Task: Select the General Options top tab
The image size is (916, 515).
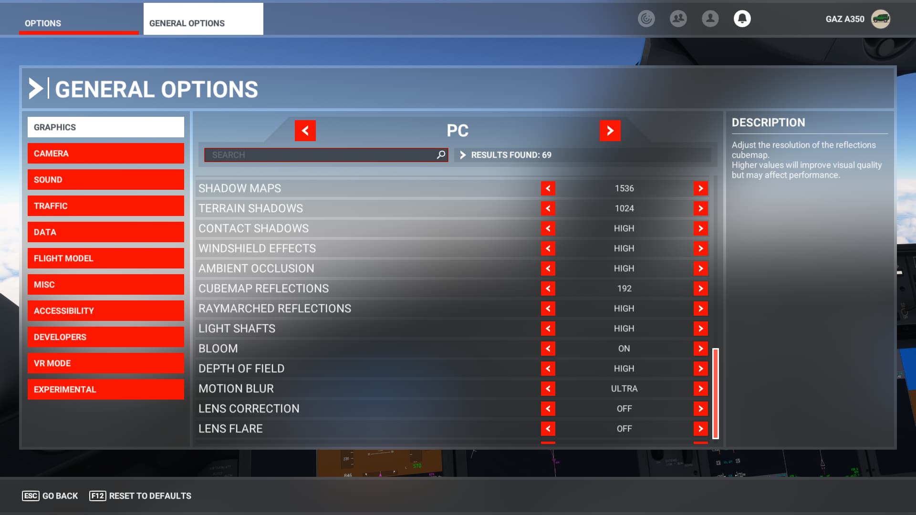Action: [x=203, y=19]
